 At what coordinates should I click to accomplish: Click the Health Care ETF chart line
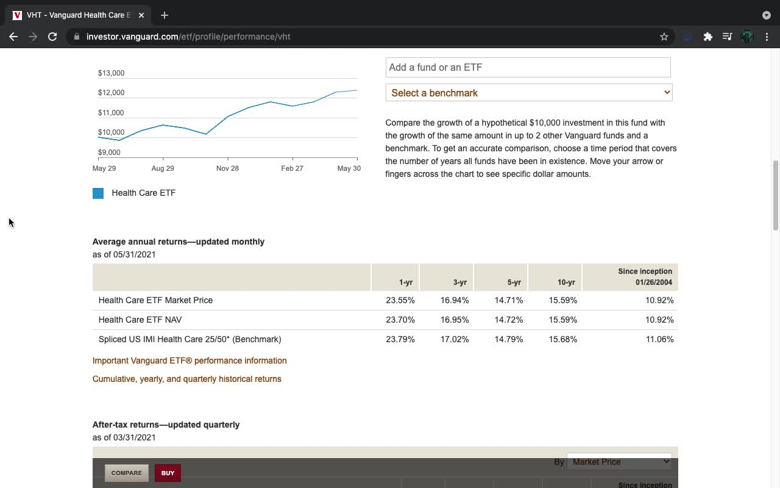[228, 116]
